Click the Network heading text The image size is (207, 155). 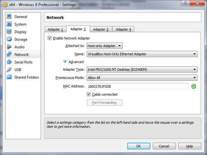click(55, 17)
